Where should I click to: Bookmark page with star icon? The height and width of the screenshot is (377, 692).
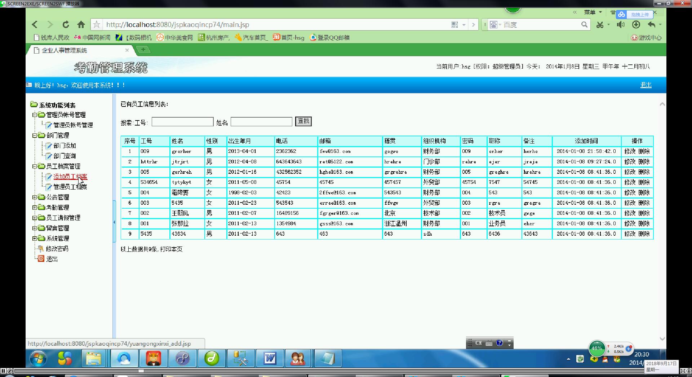(97, 24)
